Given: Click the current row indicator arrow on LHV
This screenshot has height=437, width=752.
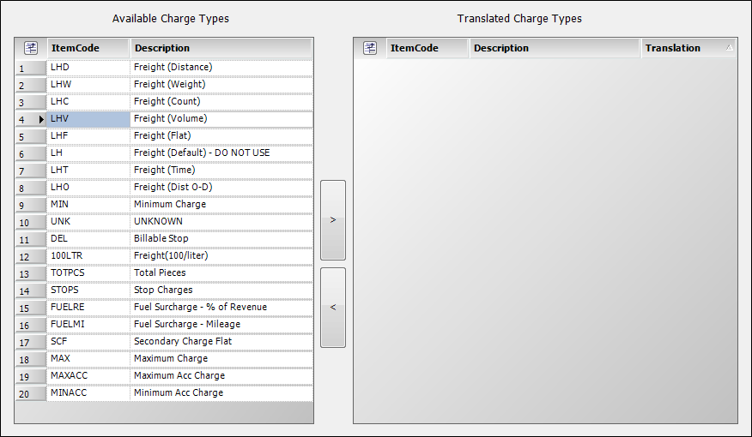Looking at the screenshot, I should [x=41, y=119].
